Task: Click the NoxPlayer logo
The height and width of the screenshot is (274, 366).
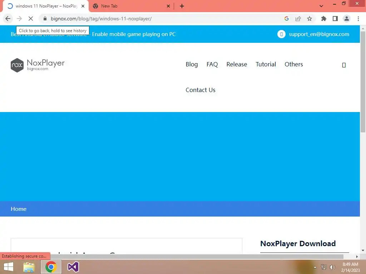Action: coord(38,65)
